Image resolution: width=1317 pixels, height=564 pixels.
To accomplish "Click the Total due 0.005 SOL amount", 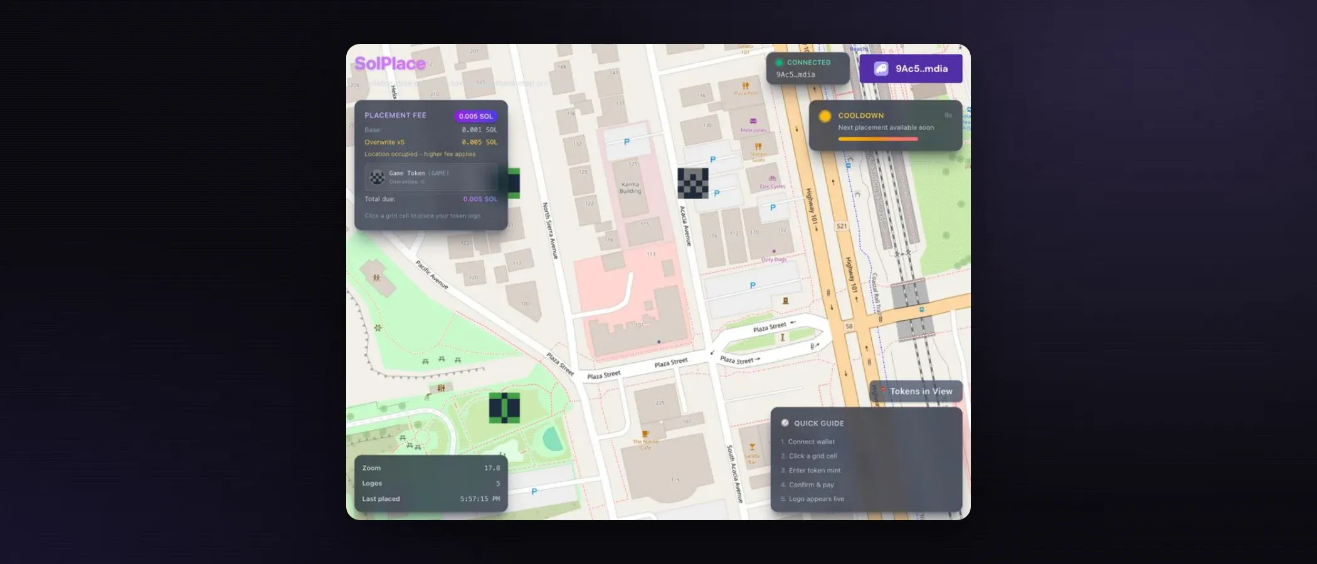I will pos(480,199).
